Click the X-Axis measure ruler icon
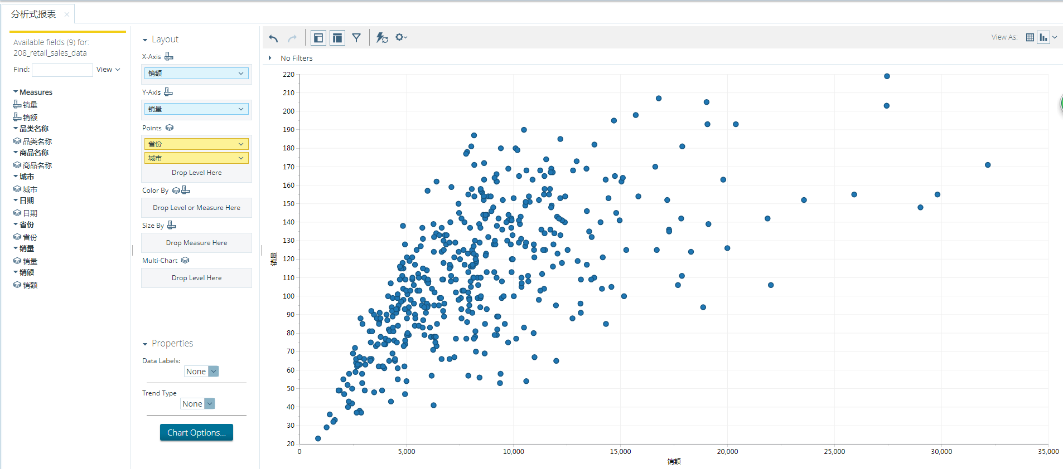The height and width of the screenshot is (469, 1063). pyautogui.click(x=169, y=56)
